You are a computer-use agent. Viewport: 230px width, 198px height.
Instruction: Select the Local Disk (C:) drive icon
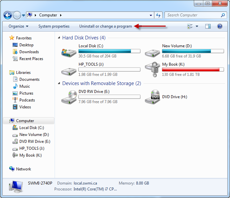[69, 52]
